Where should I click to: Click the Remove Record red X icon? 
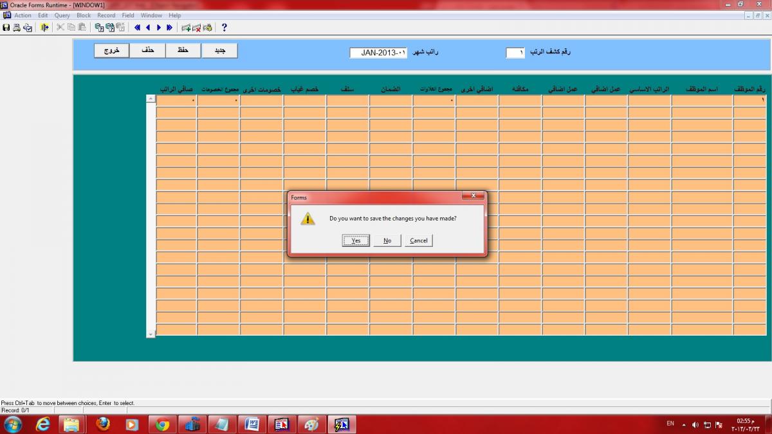(197, 28)
